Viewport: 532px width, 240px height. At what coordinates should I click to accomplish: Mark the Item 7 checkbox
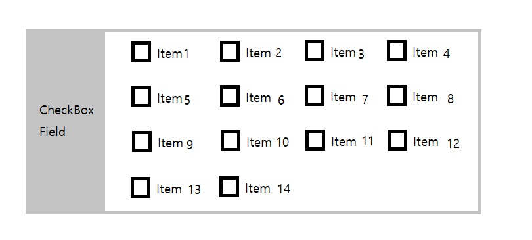[315, 95]
